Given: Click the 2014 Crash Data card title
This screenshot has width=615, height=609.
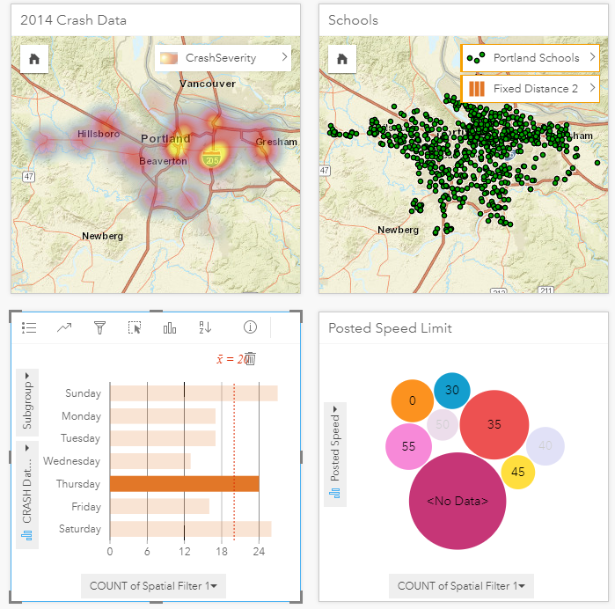Looking at the screenshot, I should (73, 20).
